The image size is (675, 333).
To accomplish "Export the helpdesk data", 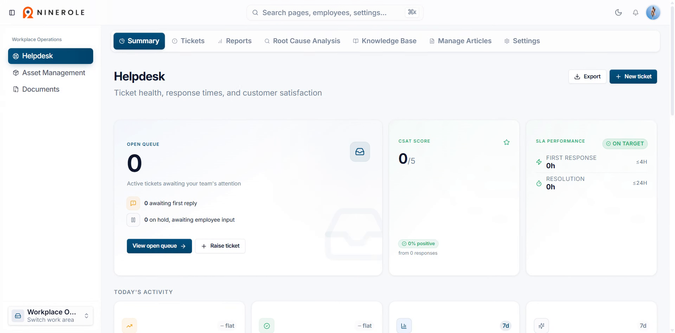I will 587,77.
